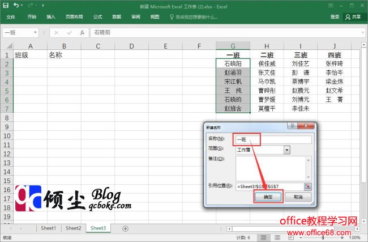The width and height of the screenshot is (368, 242).
Task: Click cell containing 名称
Action: [64, 55]
